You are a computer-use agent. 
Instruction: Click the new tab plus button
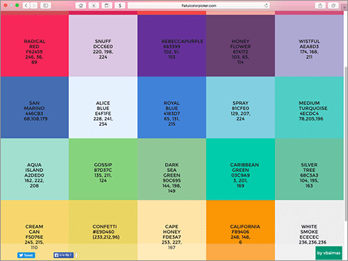(345, 8)
